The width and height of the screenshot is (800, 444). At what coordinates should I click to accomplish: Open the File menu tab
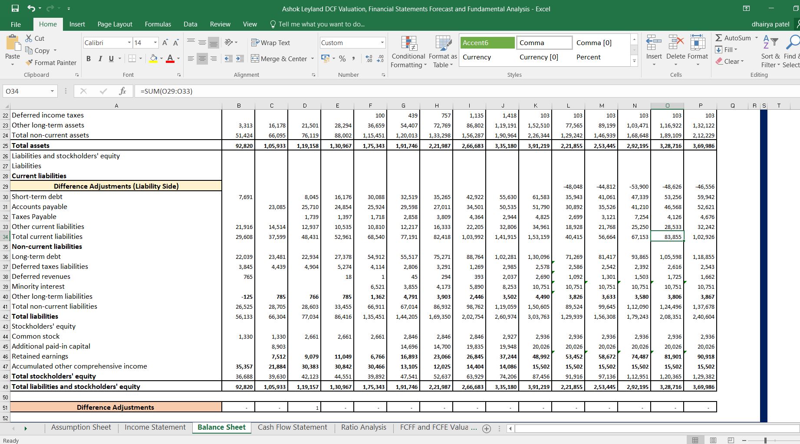[x=16, y=24]
